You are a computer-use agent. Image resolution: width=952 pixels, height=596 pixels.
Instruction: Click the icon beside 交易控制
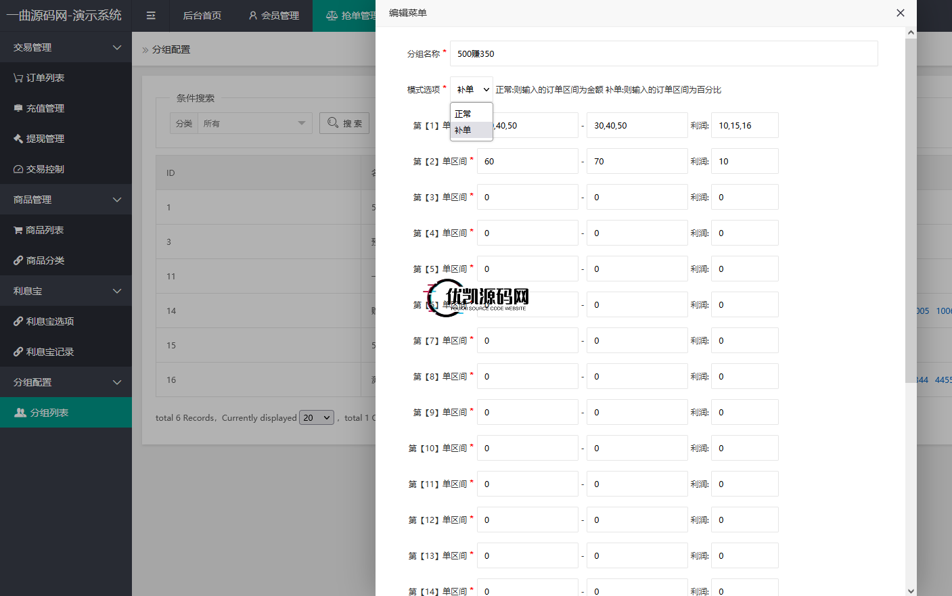point(18,169)
